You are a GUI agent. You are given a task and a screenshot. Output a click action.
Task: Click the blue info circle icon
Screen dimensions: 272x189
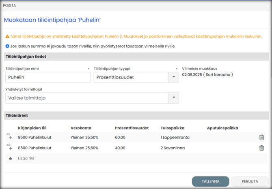[x=7, y=46]
